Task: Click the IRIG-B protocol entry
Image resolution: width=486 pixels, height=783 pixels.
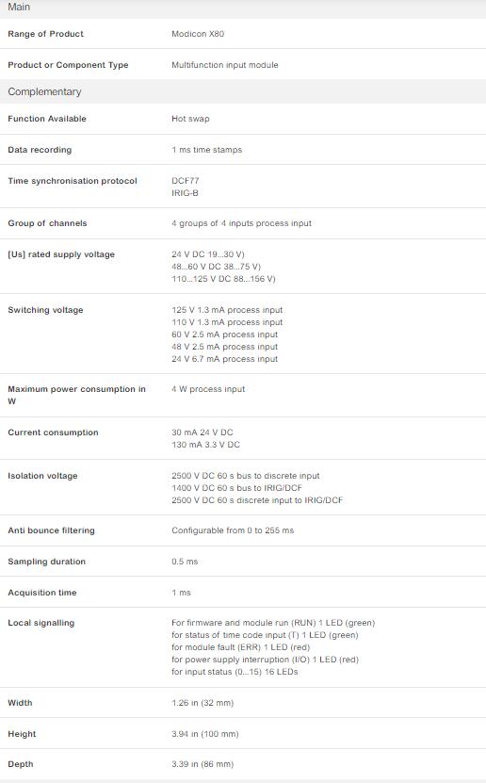Action: coord(186,193)
